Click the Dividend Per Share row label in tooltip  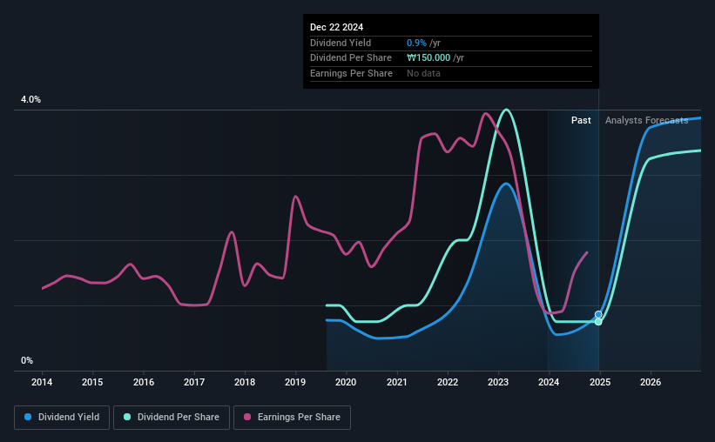tap(351, 58)
